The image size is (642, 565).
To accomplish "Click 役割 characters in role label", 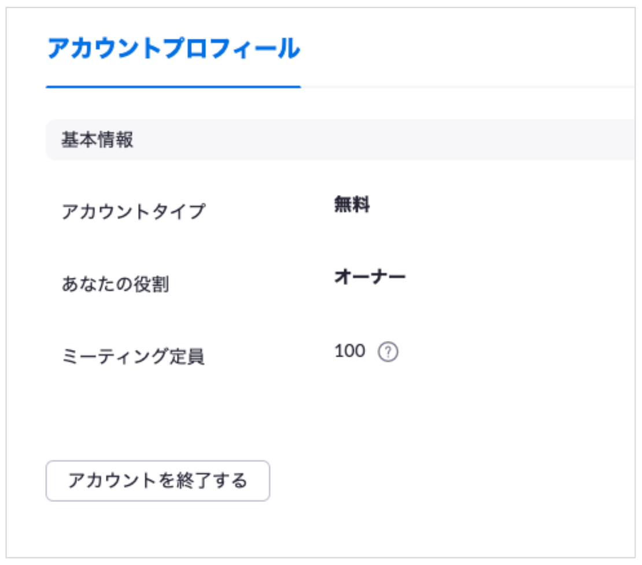I will click(151, 284).
